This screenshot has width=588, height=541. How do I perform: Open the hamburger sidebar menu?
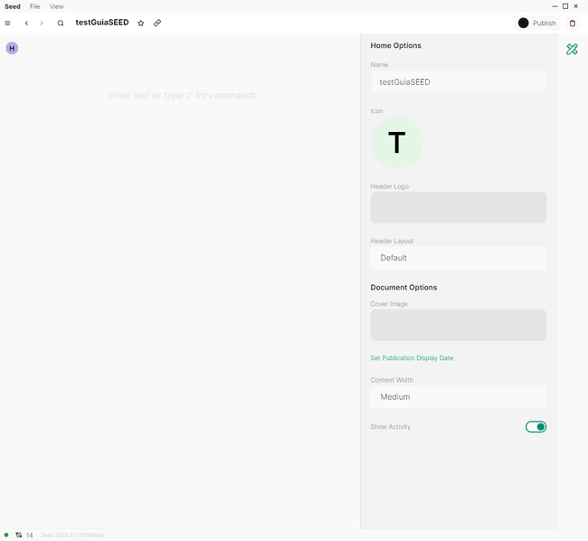click(x=8, y=24)
